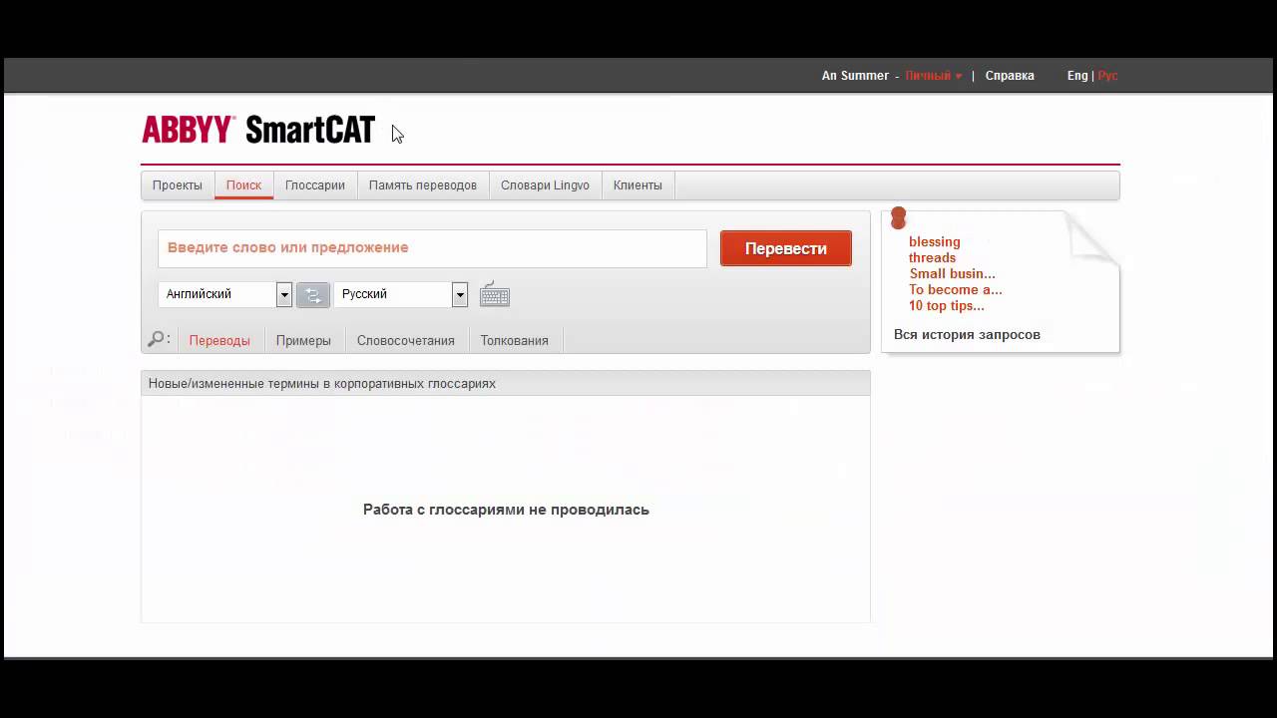The width and height of the screenshot is (1277, 718).
Task: Open target language dropdown arrow (Русский)
Action: tap(460, 294)
